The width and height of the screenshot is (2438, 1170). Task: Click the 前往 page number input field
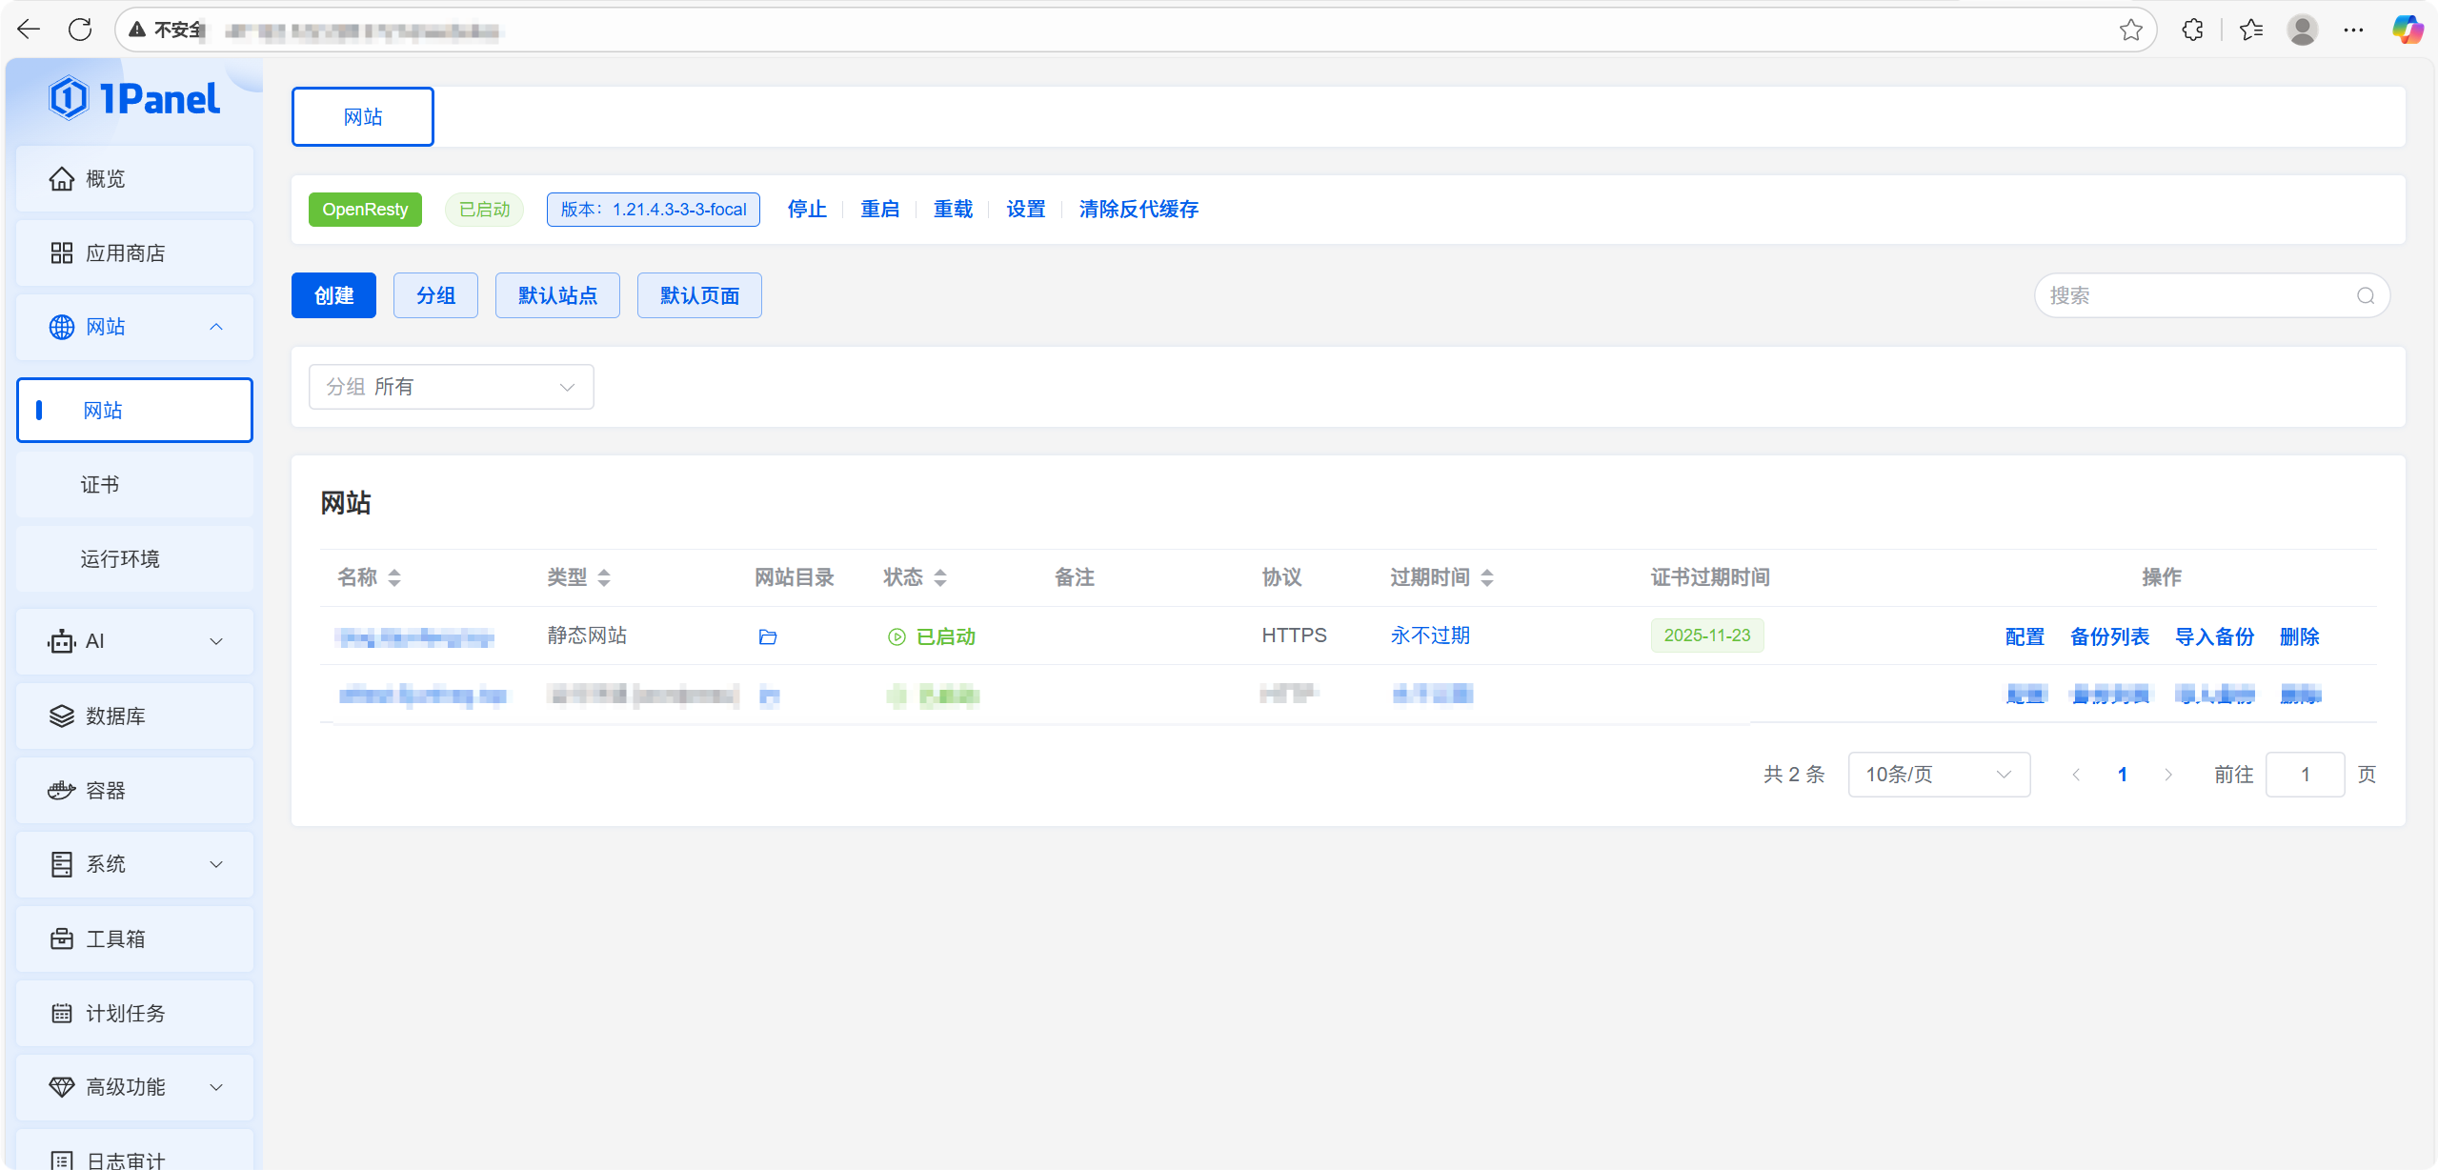(x=2304, y=775)
